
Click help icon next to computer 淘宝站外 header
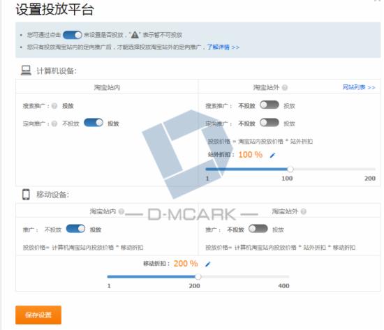tap(285, 87)
